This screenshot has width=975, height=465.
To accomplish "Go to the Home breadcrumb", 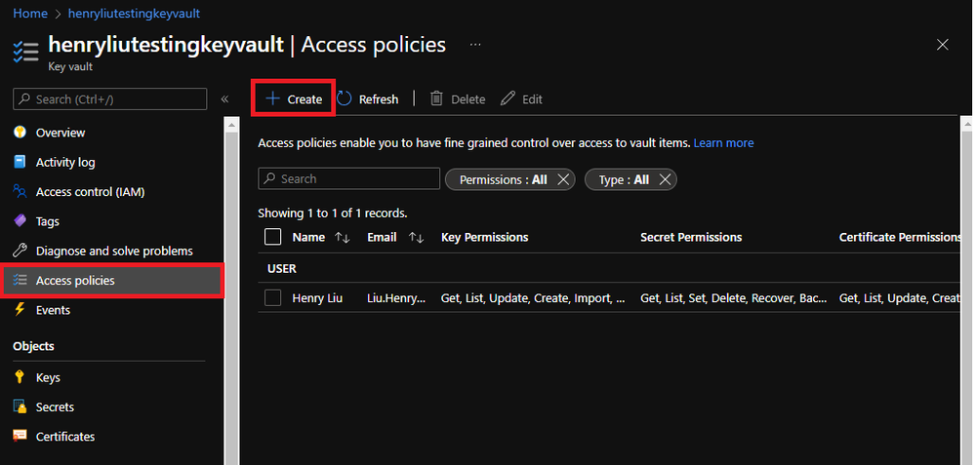I will 30,13.
